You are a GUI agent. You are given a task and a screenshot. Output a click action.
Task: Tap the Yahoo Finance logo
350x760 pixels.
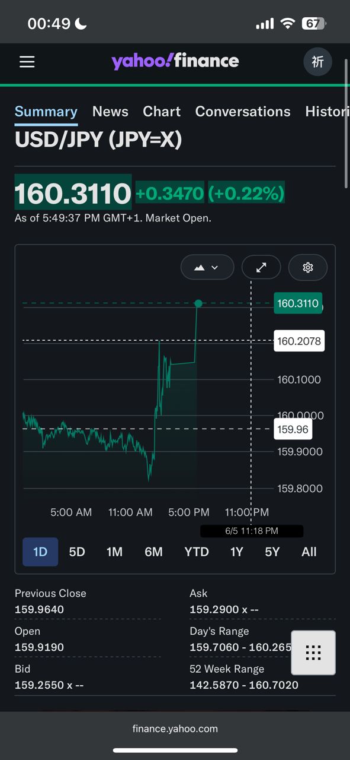pyautogui.click(x=175, y=61)
